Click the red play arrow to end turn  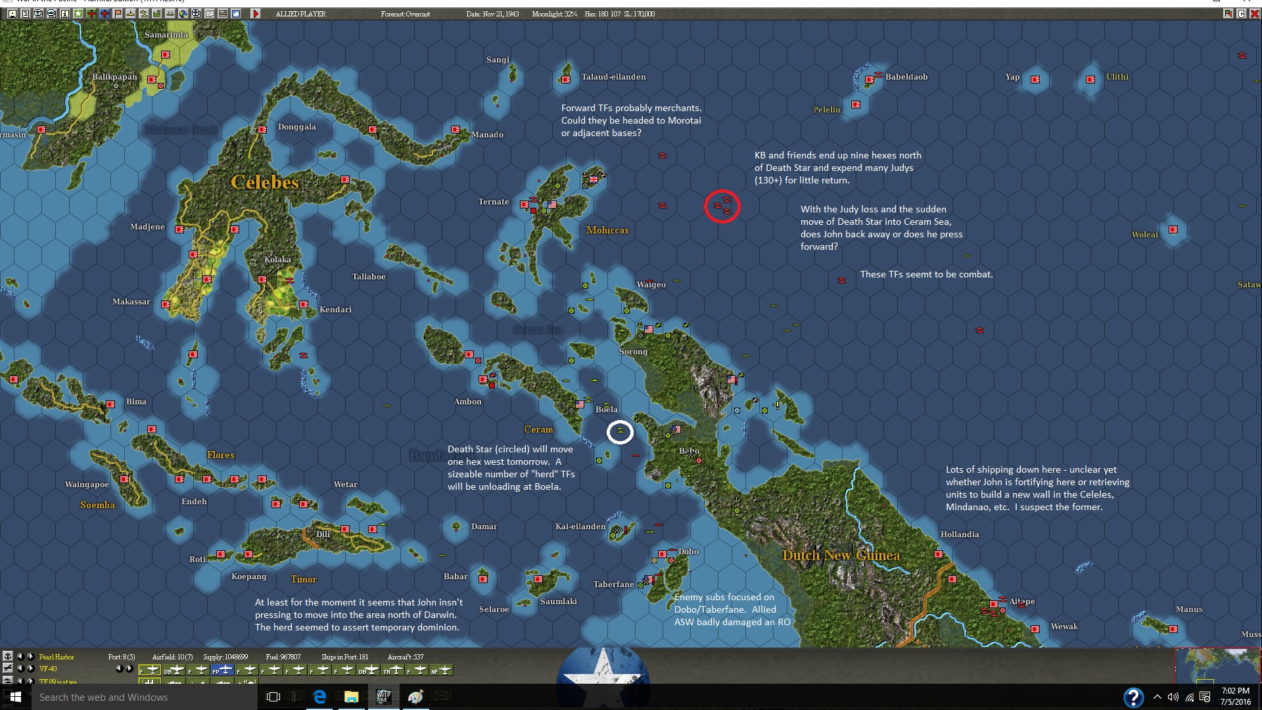coord(256,14)
